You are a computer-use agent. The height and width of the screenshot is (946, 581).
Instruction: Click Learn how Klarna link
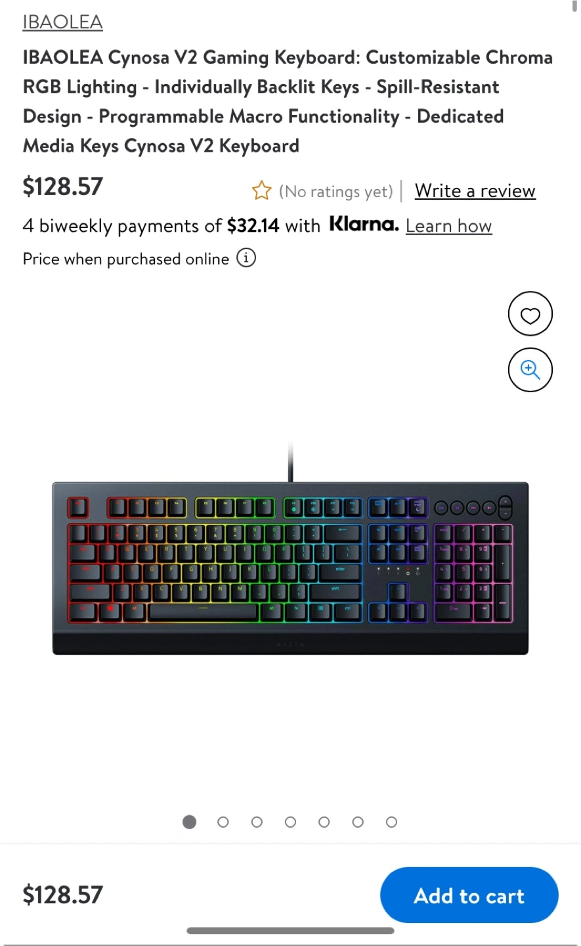pos(448,226)
